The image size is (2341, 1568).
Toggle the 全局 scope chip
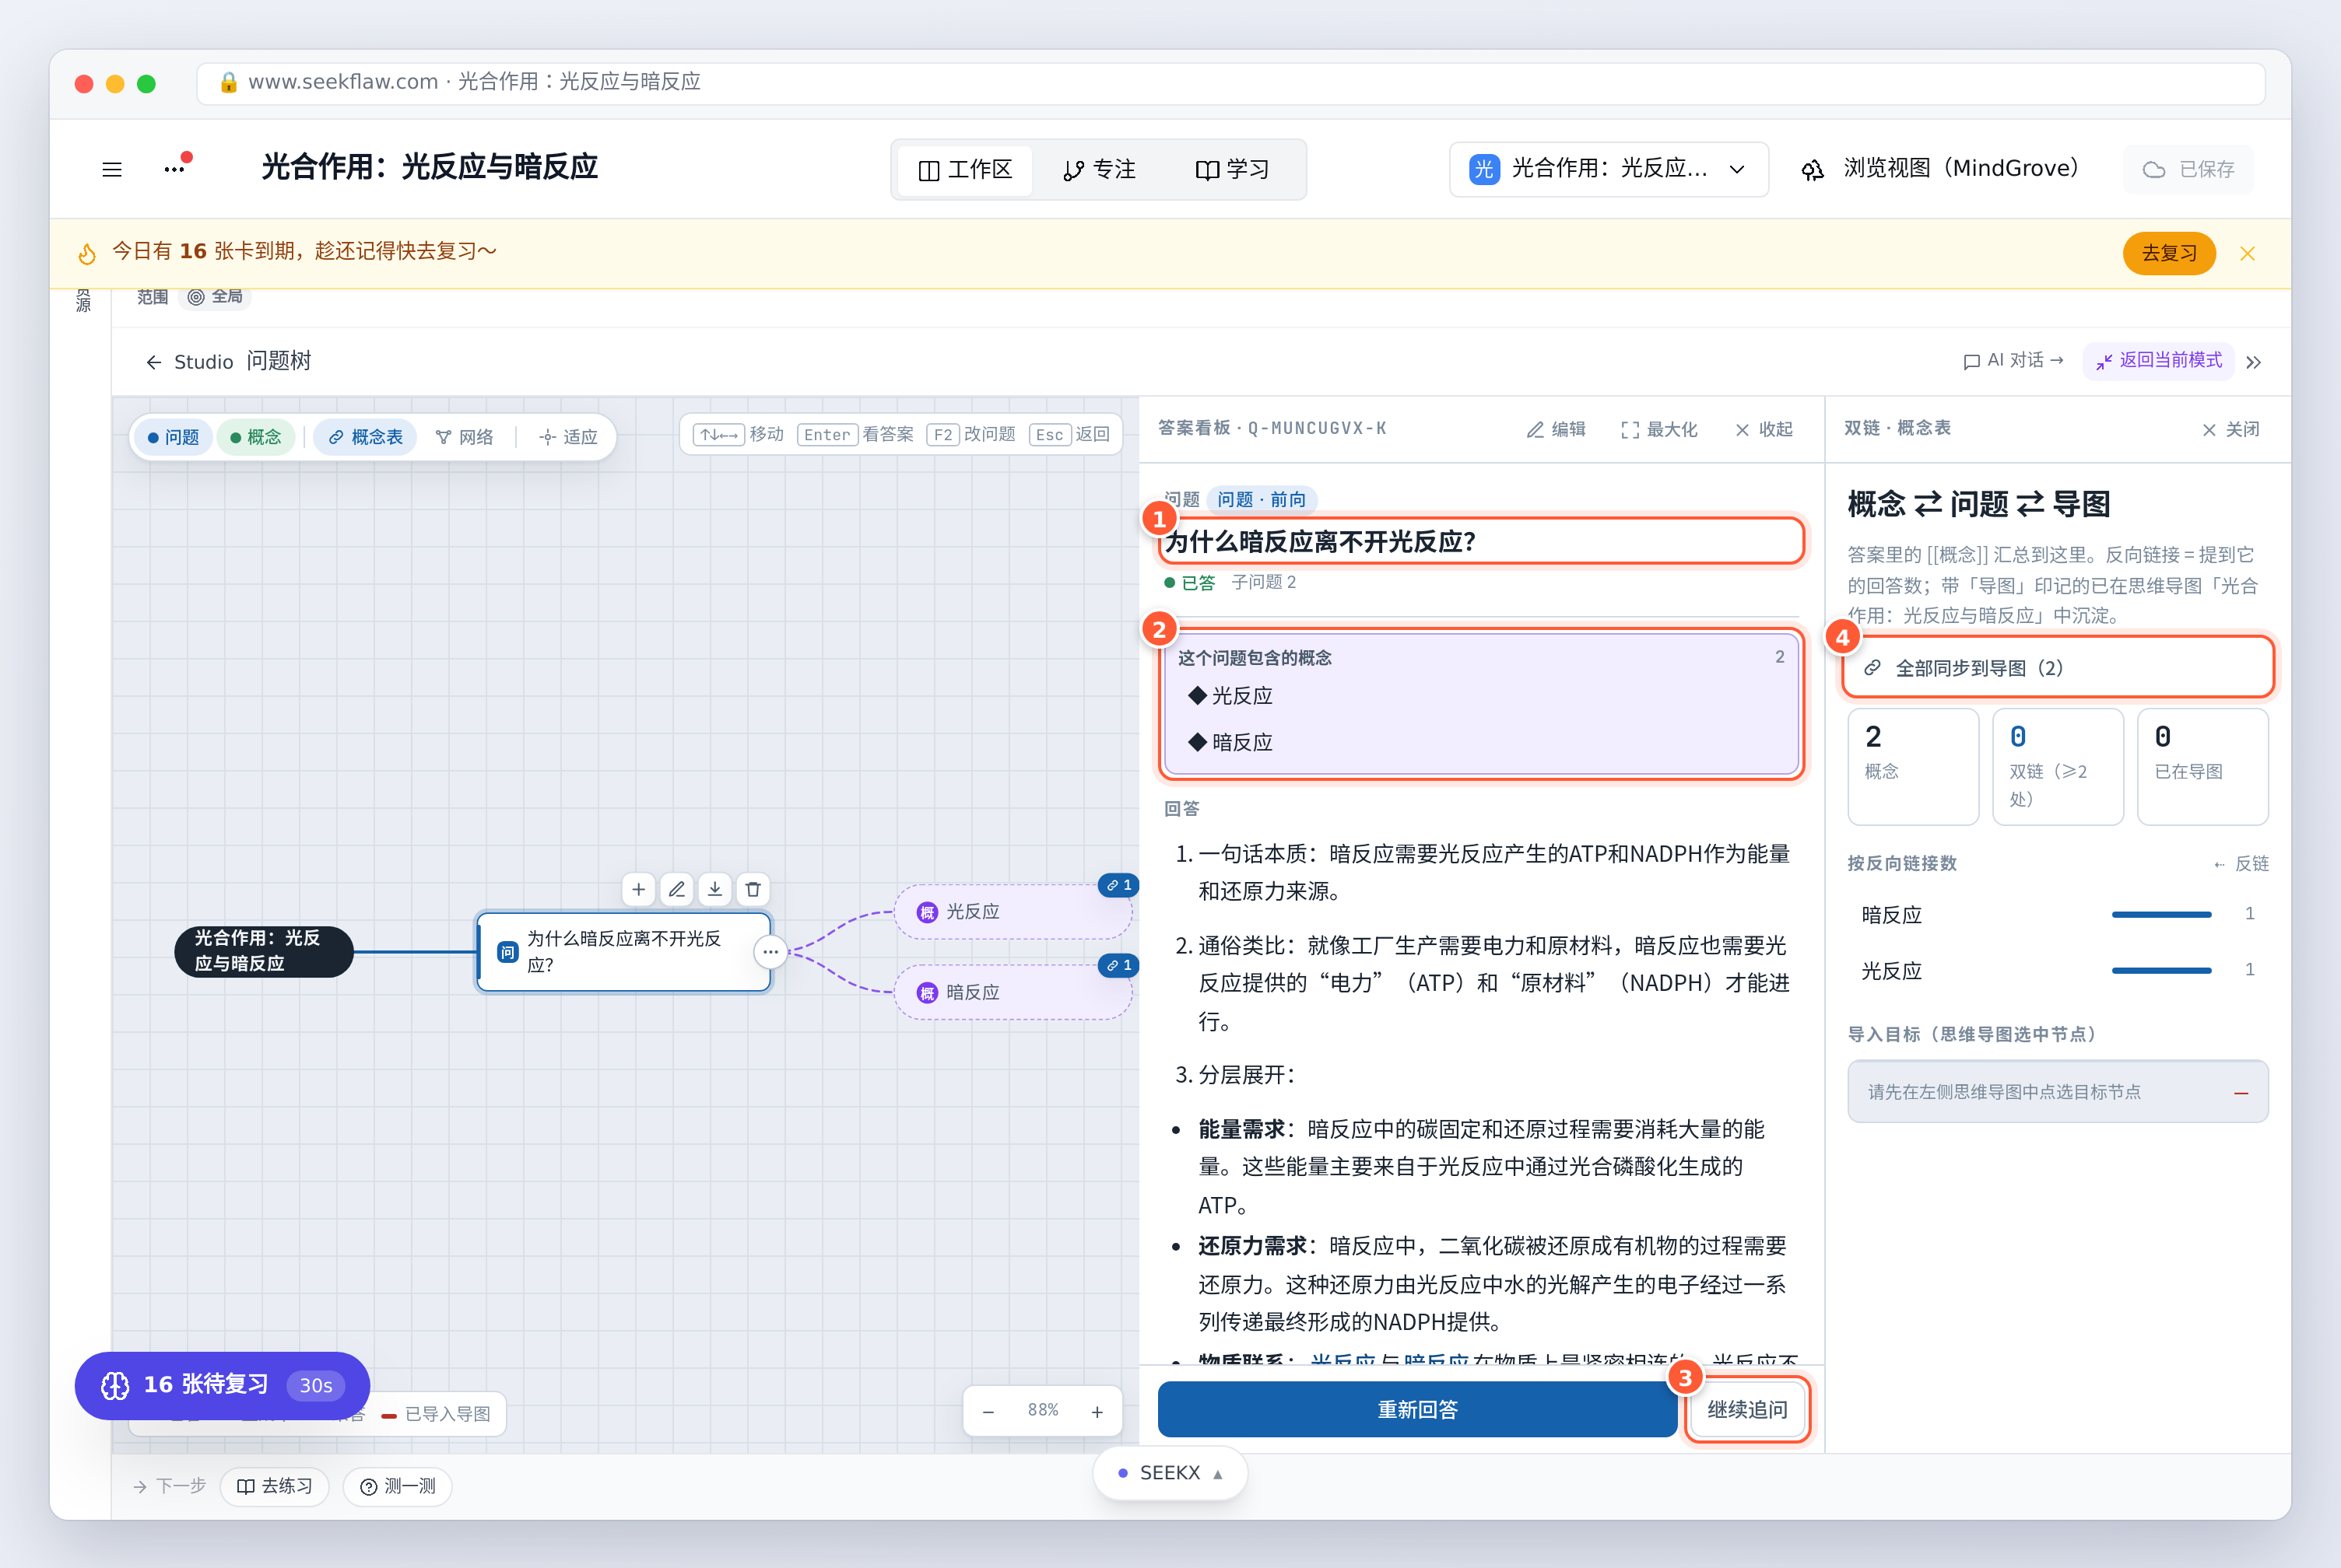[216, 297]
